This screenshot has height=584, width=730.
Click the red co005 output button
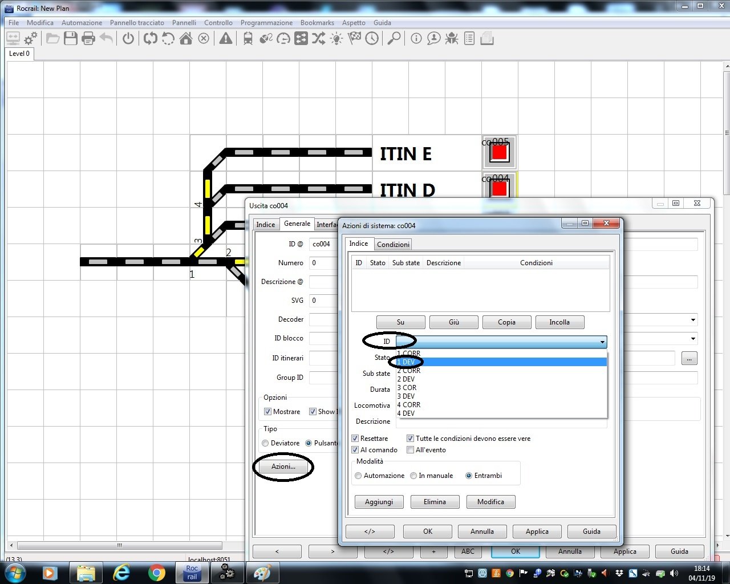(499, 152)
